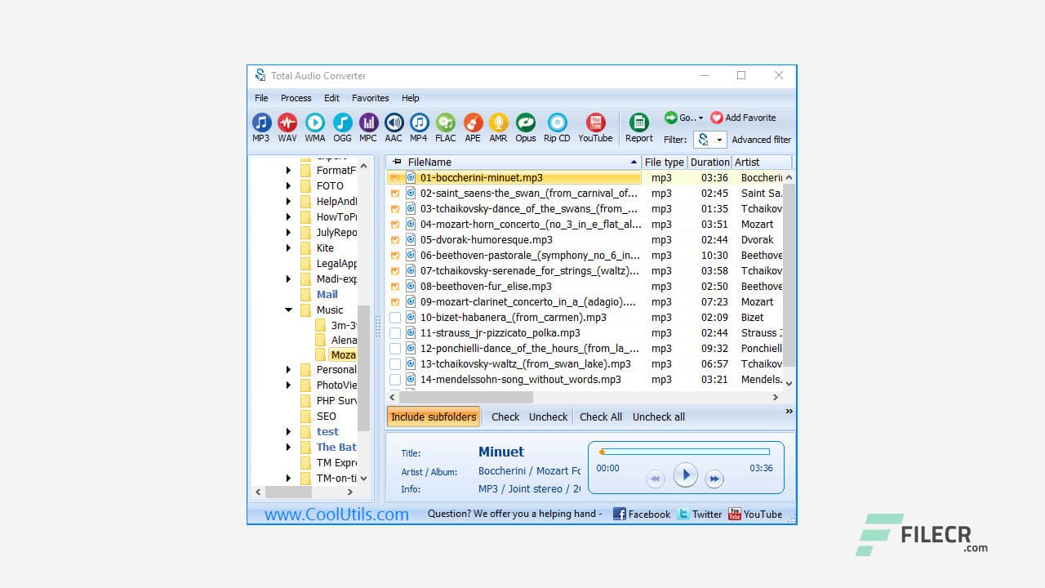Image resolution: width=1045 pixels, height=588 pixels.
Task: Open the Process menu
Action: (x=296, y=97)
